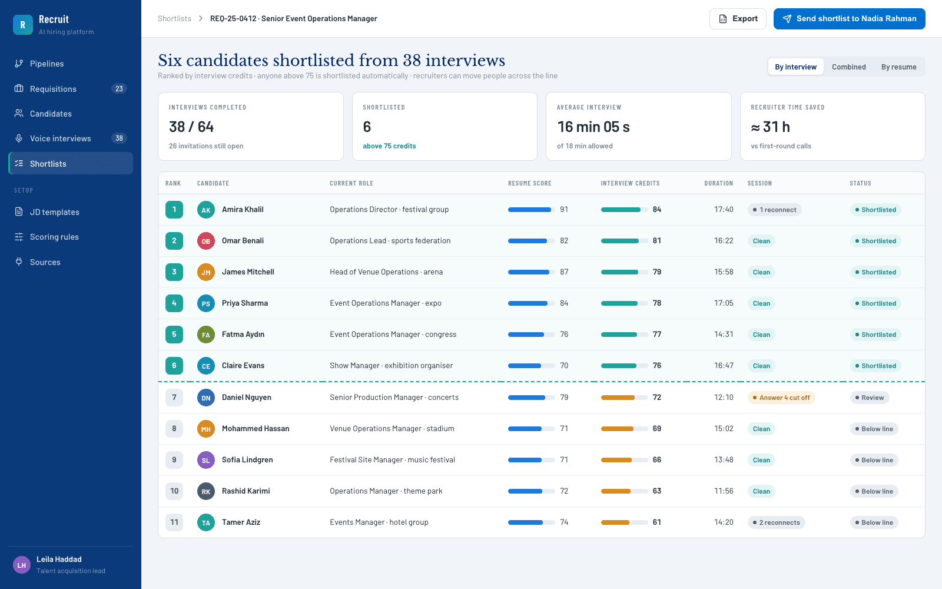942x589 pixels.
Task: Click Claire Evans' CE avatar
Action: [x=206, y=366]
